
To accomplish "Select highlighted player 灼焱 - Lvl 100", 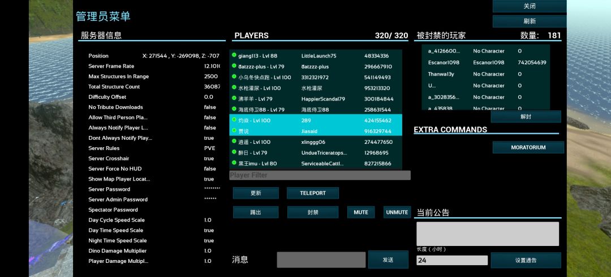I will click(x=316, y=120).
